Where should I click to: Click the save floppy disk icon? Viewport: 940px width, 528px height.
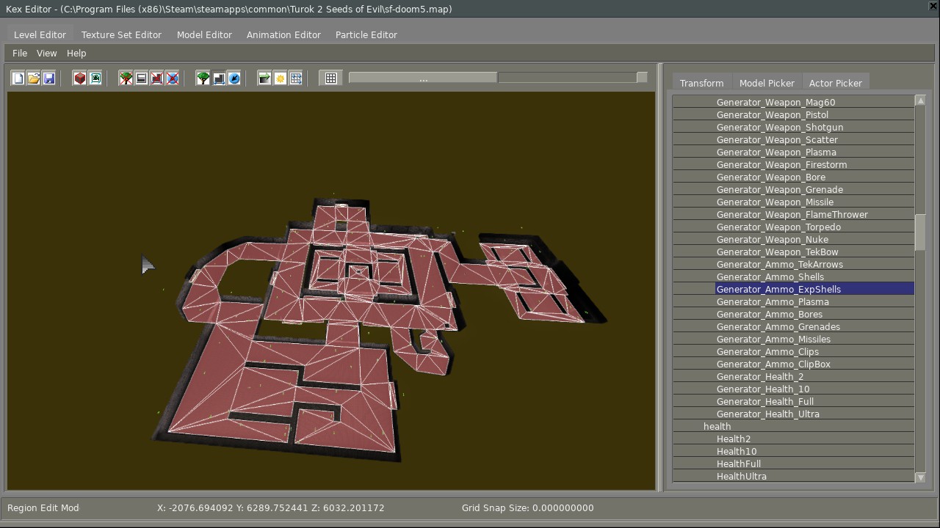49,78
